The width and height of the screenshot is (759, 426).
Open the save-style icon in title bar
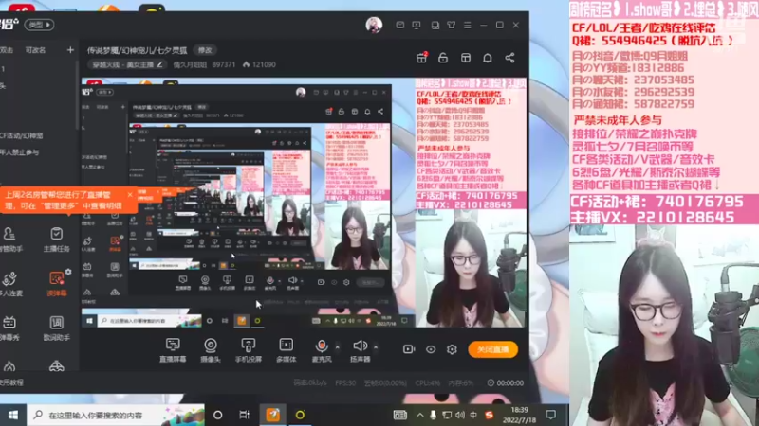pyautogui.click(x=435, y=25)
